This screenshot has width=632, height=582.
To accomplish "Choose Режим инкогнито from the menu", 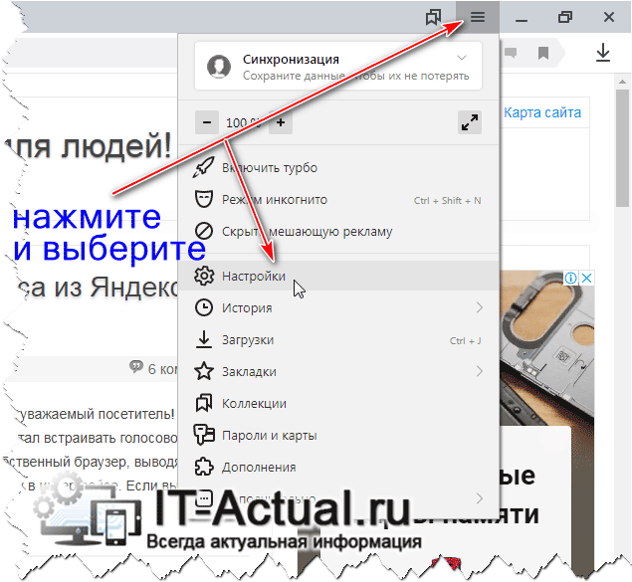I will [338, 199].
